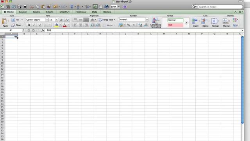250x141 pixels.
Task: Click the Print icon in toolbar
Action: [25, 7]
